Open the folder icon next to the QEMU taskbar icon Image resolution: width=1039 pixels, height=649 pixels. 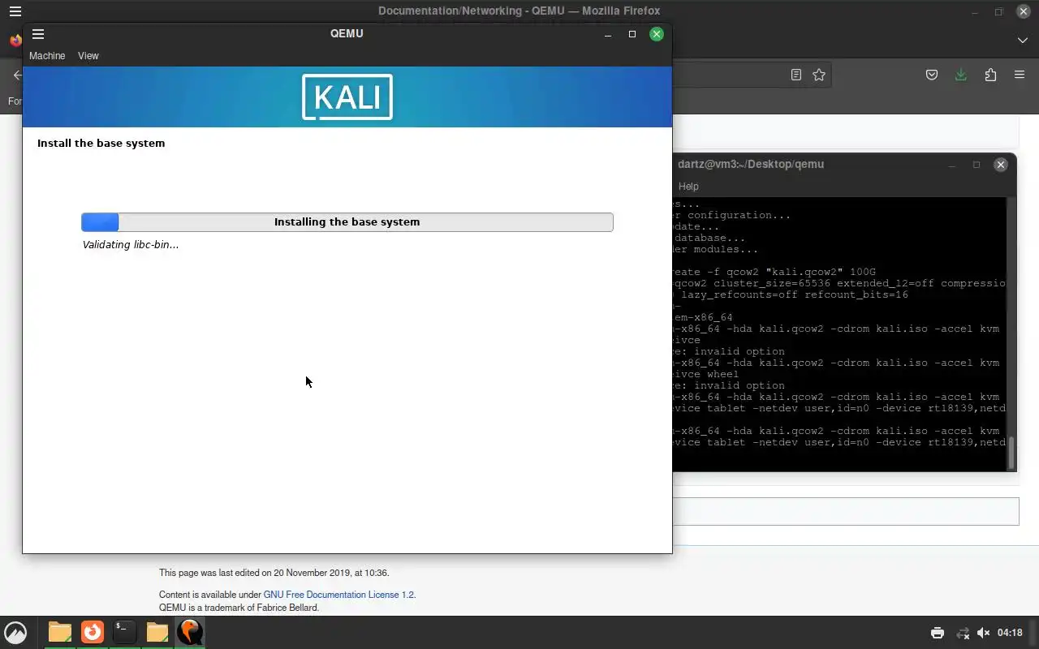click(157, 632)
